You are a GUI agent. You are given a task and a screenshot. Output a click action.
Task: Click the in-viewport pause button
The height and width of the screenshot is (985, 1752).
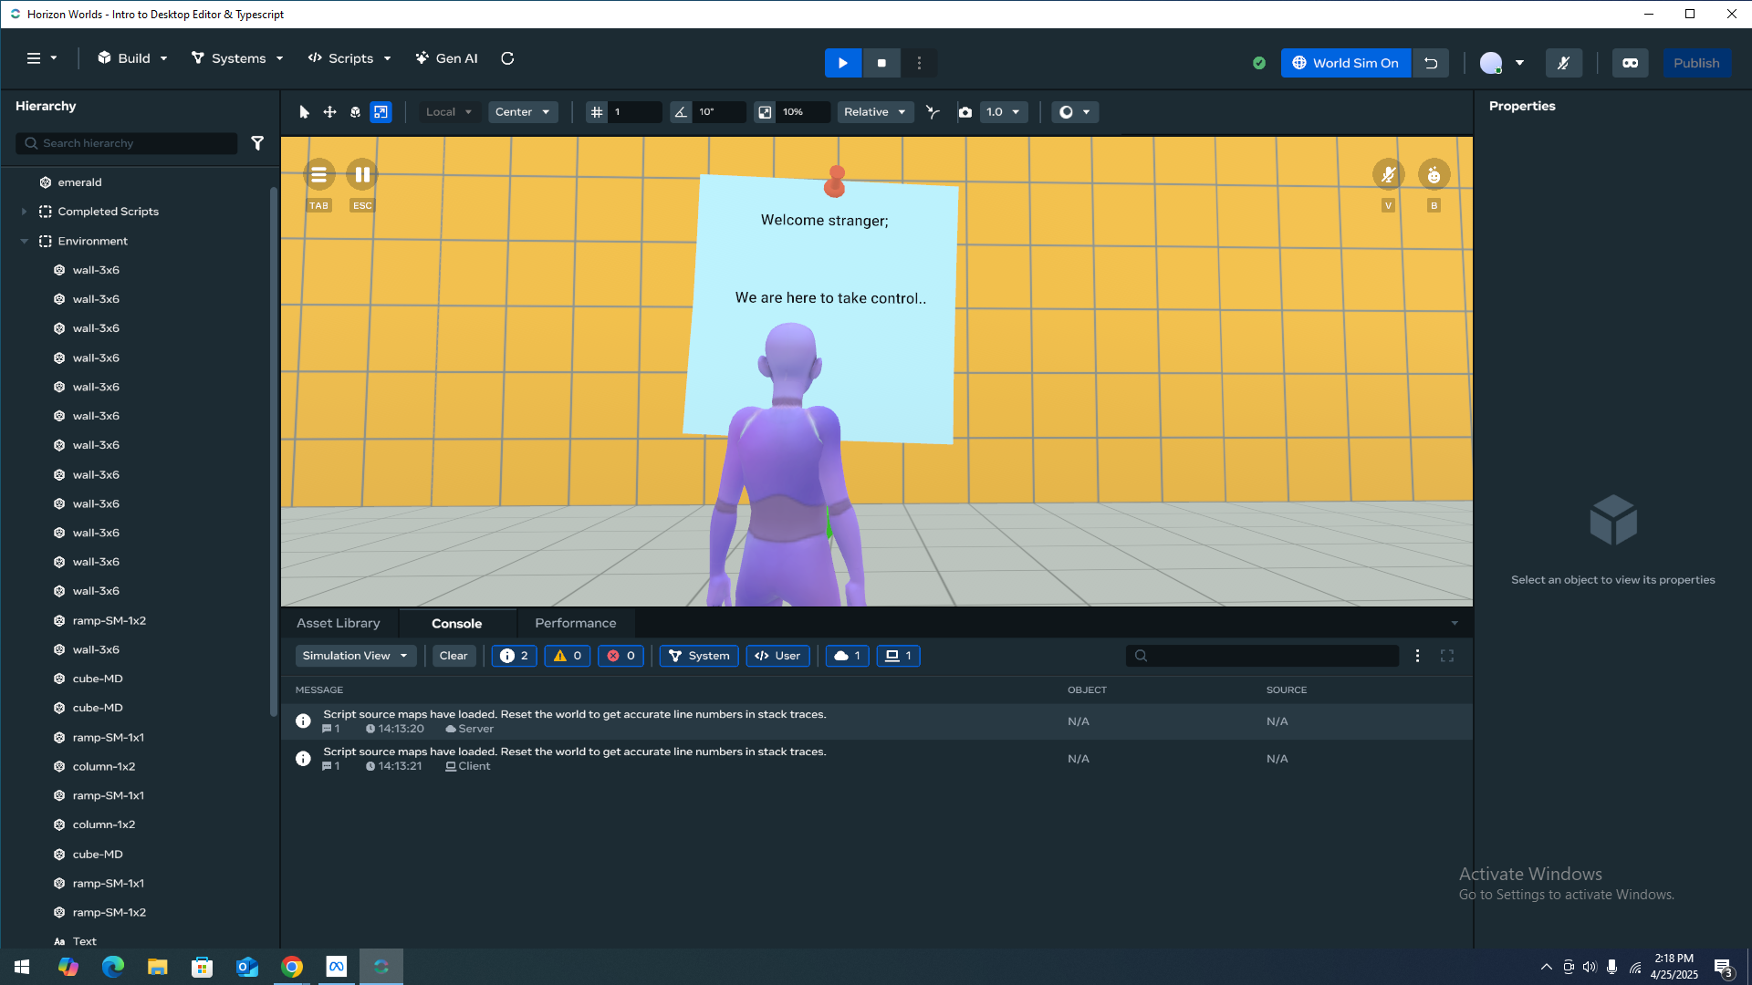point(362,174)
